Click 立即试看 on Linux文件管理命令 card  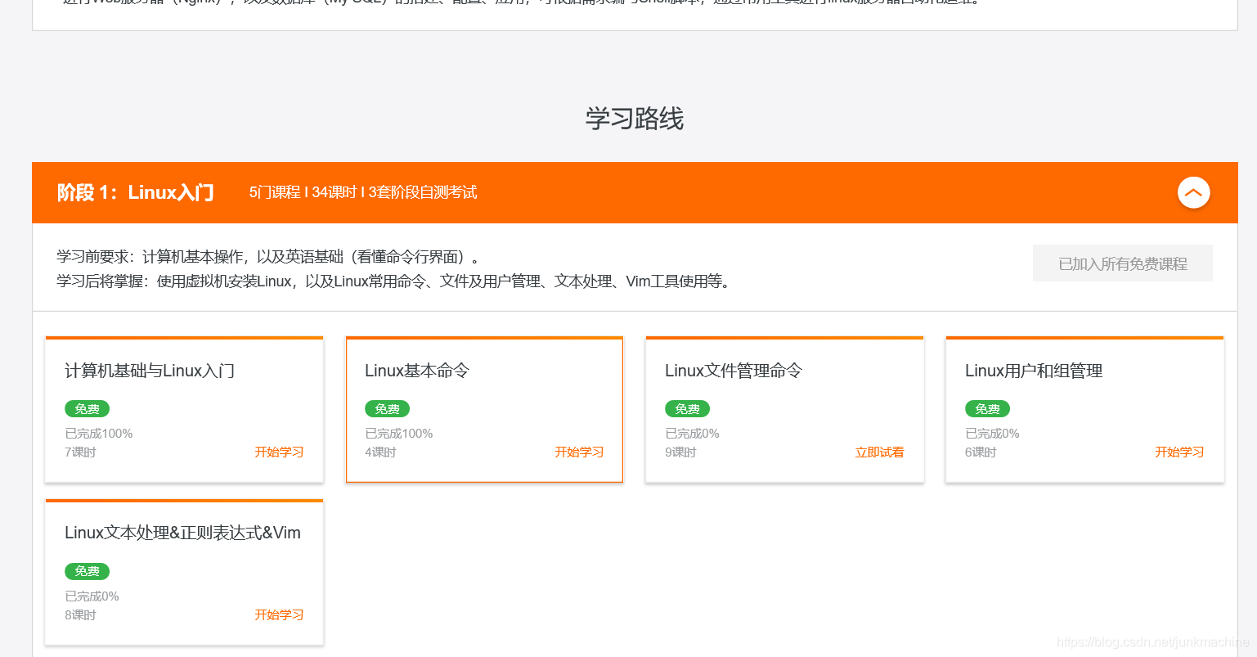coord(878,452)
